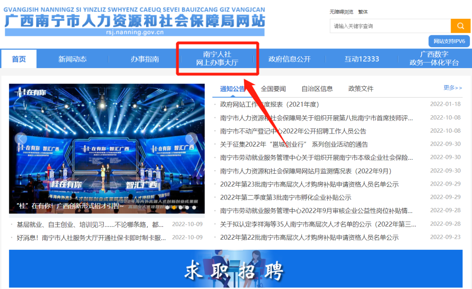Open the 无障碍浏览 accessibility link
Image resolution: width=472 pixels, height=289 pixels.
tap(341, 12)
